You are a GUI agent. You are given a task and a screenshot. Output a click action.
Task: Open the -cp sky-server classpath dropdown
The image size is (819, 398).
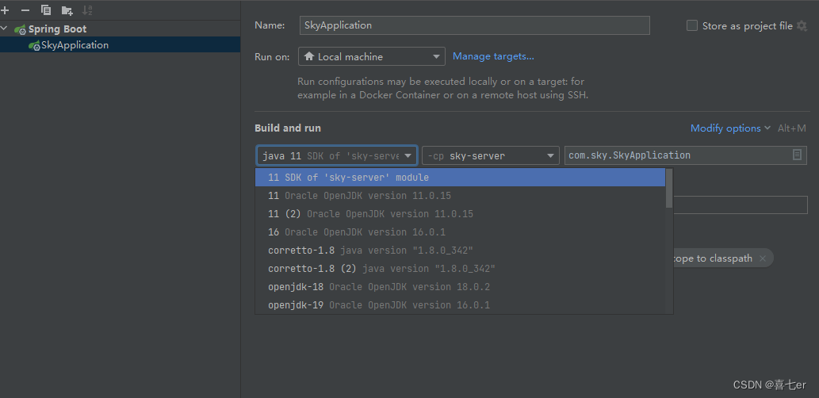point(491,155)
